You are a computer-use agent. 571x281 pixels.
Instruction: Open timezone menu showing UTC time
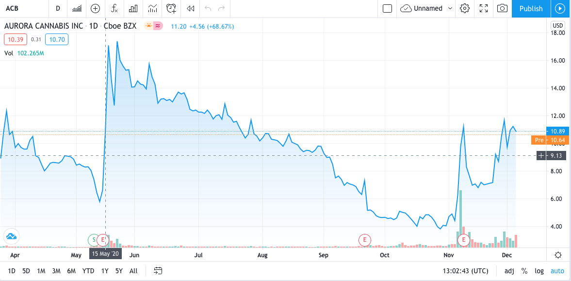[x=465, y=271]
